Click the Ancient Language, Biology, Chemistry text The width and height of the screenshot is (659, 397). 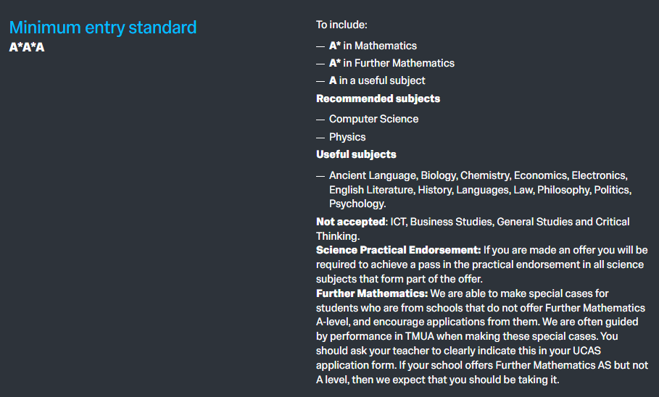coord(420,175)
